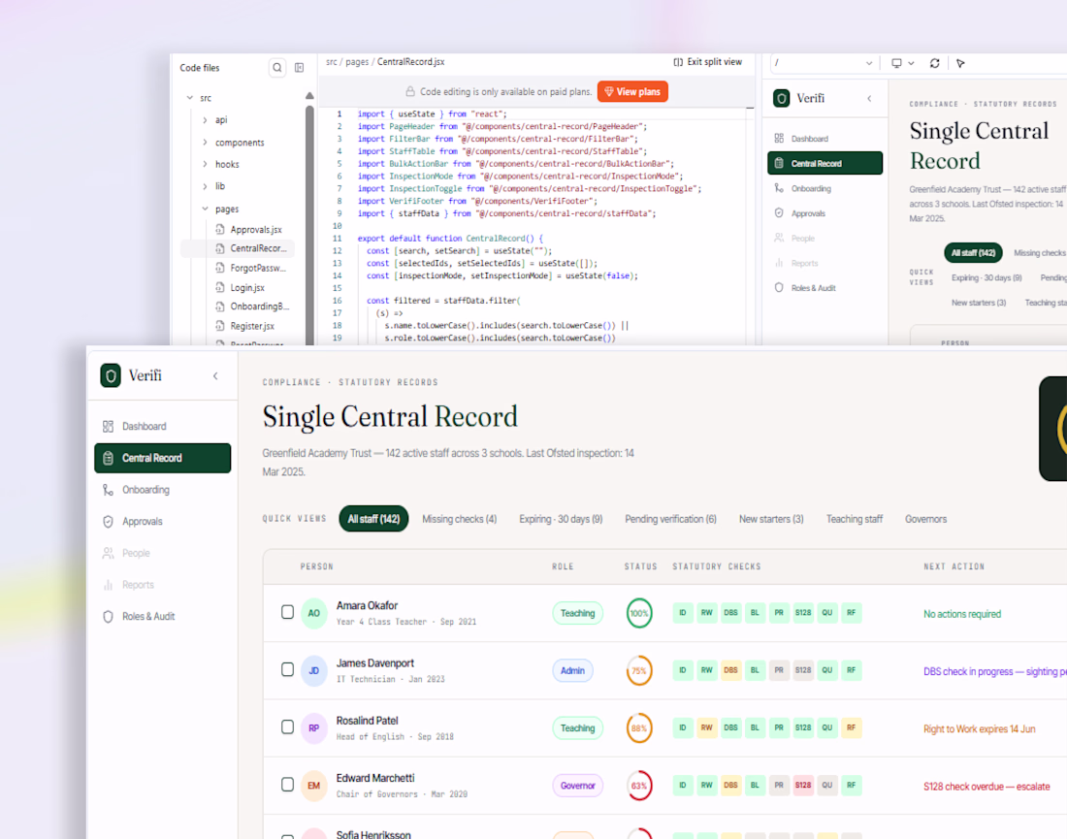Screen dimensions: 1067x839
Task: Click RP avatar for Rosalind Patel
Action: point(313,728)
